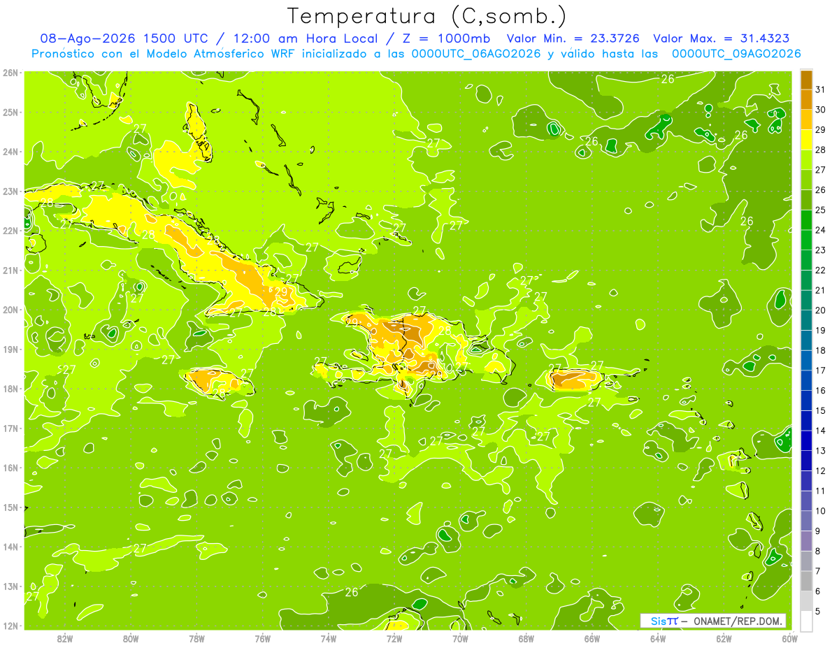The height and width of the screenshot is (648, 839).
Task: Click legend value '6'
Action: (x=818, y=591)
